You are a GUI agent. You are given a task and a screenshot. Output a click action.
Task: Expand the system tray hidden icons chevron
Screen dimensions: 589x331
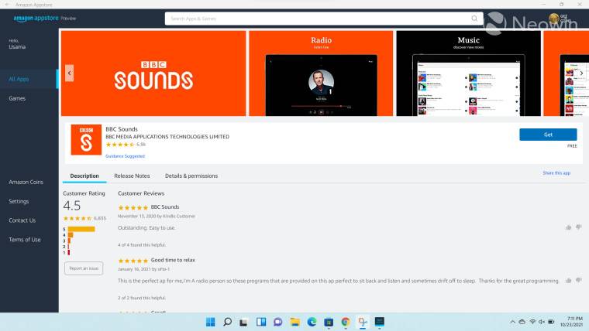(x=513, y=322)
